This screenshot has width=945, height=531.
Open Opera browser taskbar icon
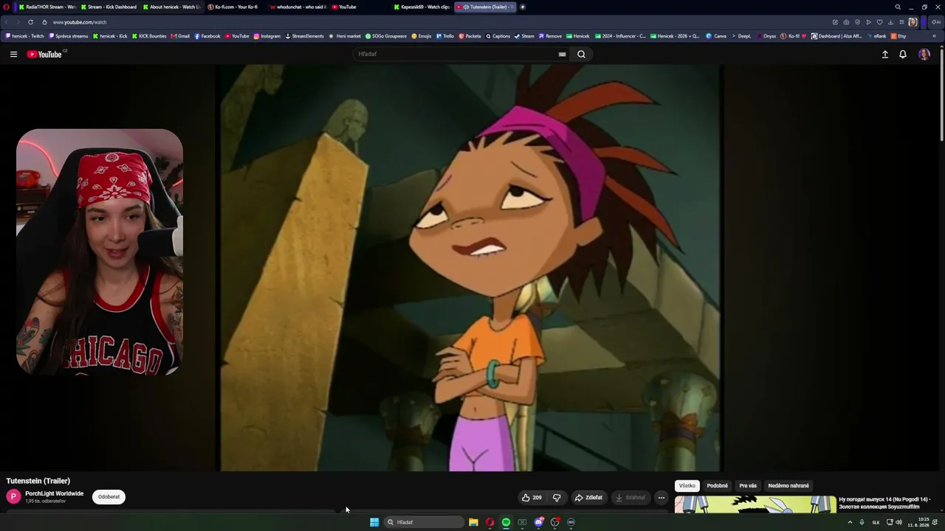(489, 522)
